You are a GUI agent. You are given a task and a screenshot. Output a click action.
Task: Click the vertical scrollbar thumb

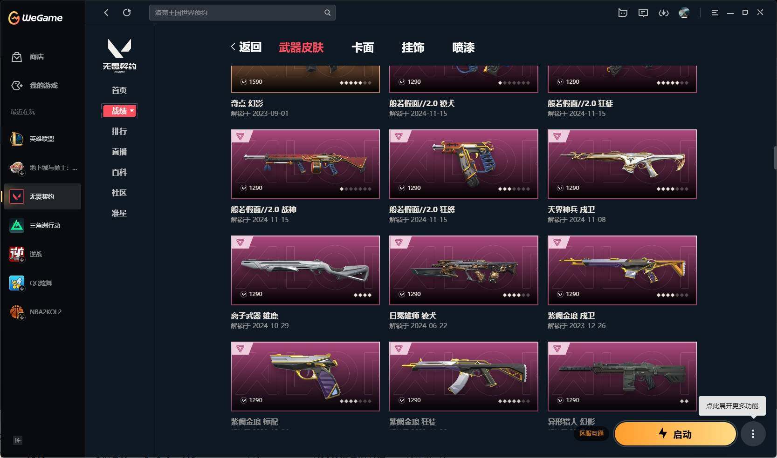click(775, 157)
